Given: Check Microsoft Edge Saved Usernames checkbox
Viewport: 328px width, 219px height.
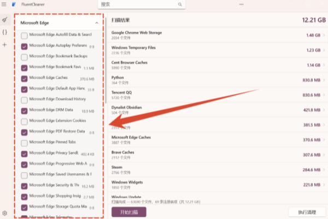Looking at the screenshot, I should pos(24,175).
